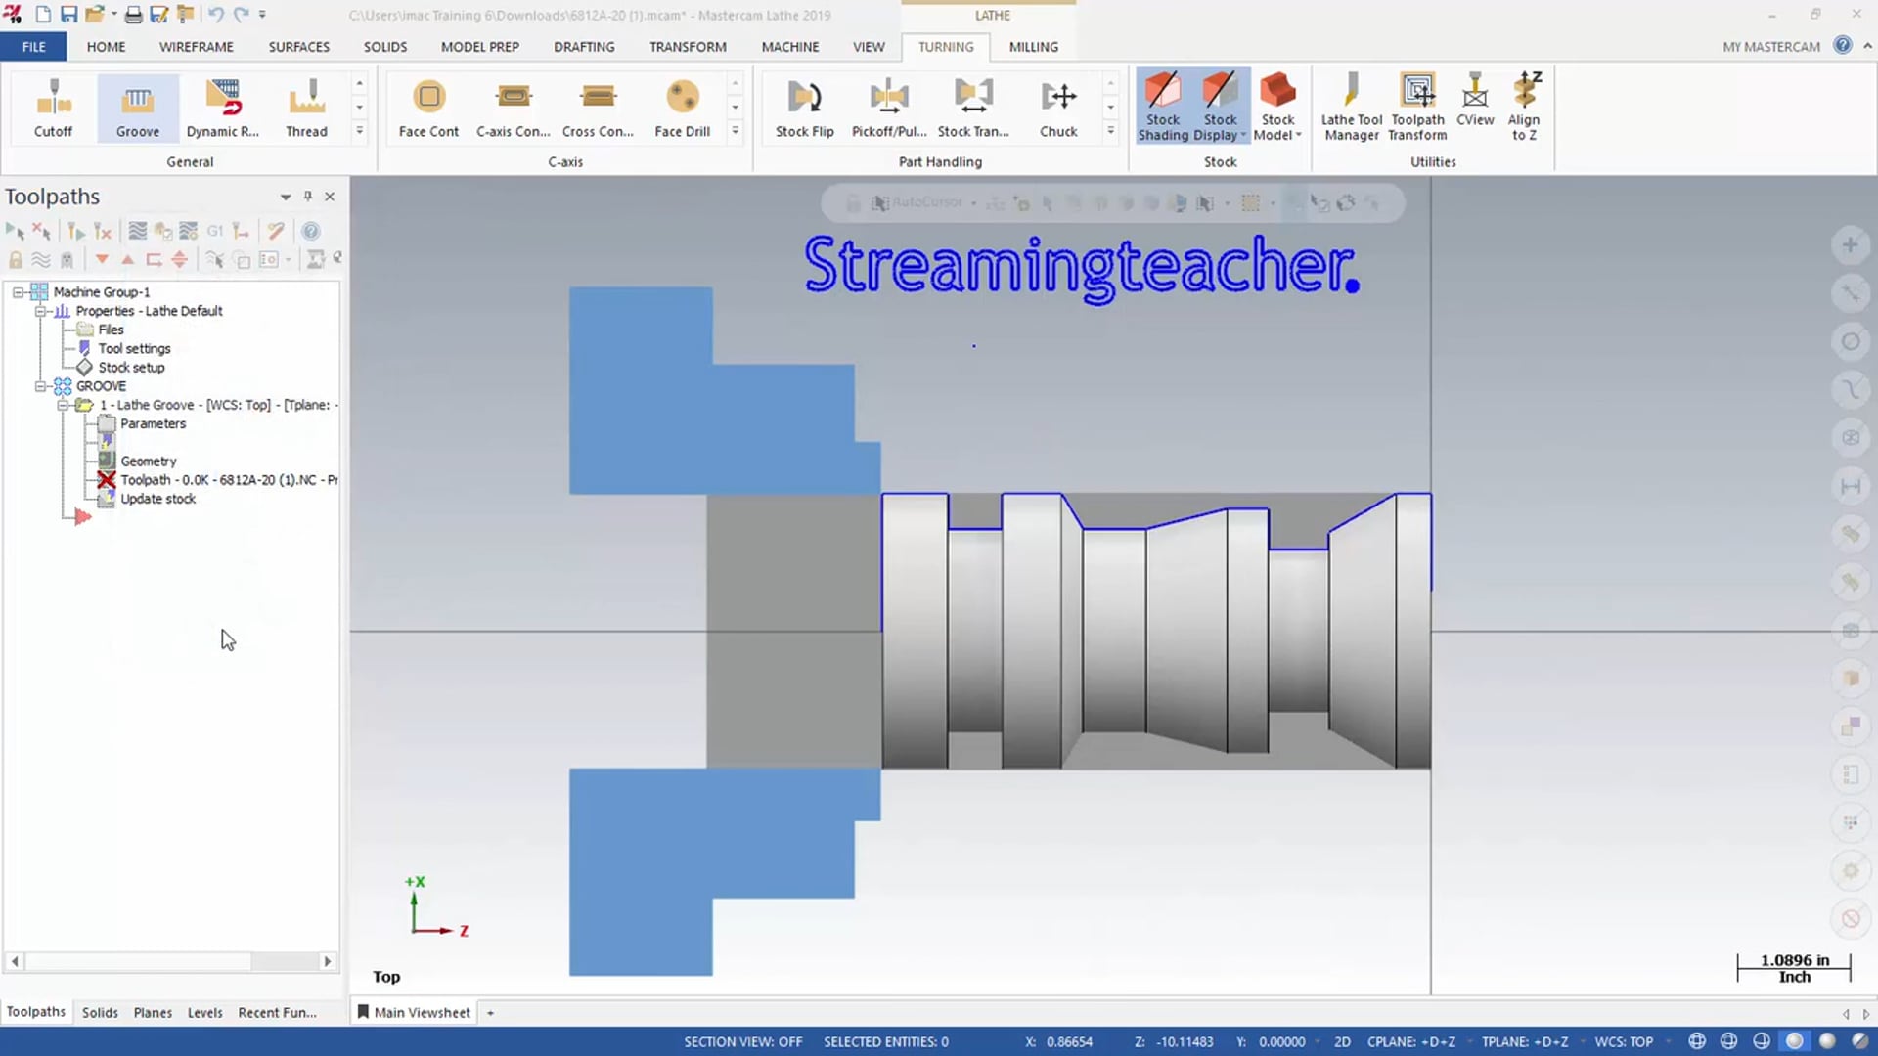This screenshot has height=1056, width=1878.
Task: Switch to the WIREFRAME tab
Action: coord(197,47)
